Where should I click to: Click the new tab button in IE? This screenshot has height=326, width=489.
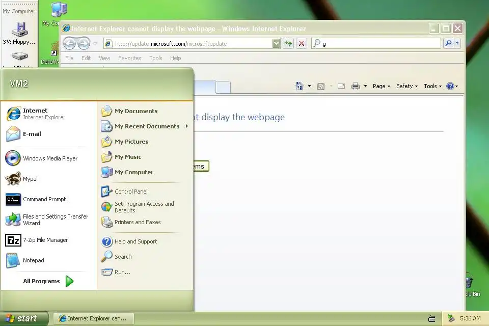pos(223,87)
